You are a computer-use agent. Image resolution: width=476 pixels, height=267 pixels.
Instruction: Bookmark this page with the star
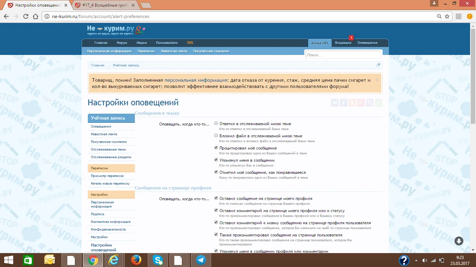[447, 16]
